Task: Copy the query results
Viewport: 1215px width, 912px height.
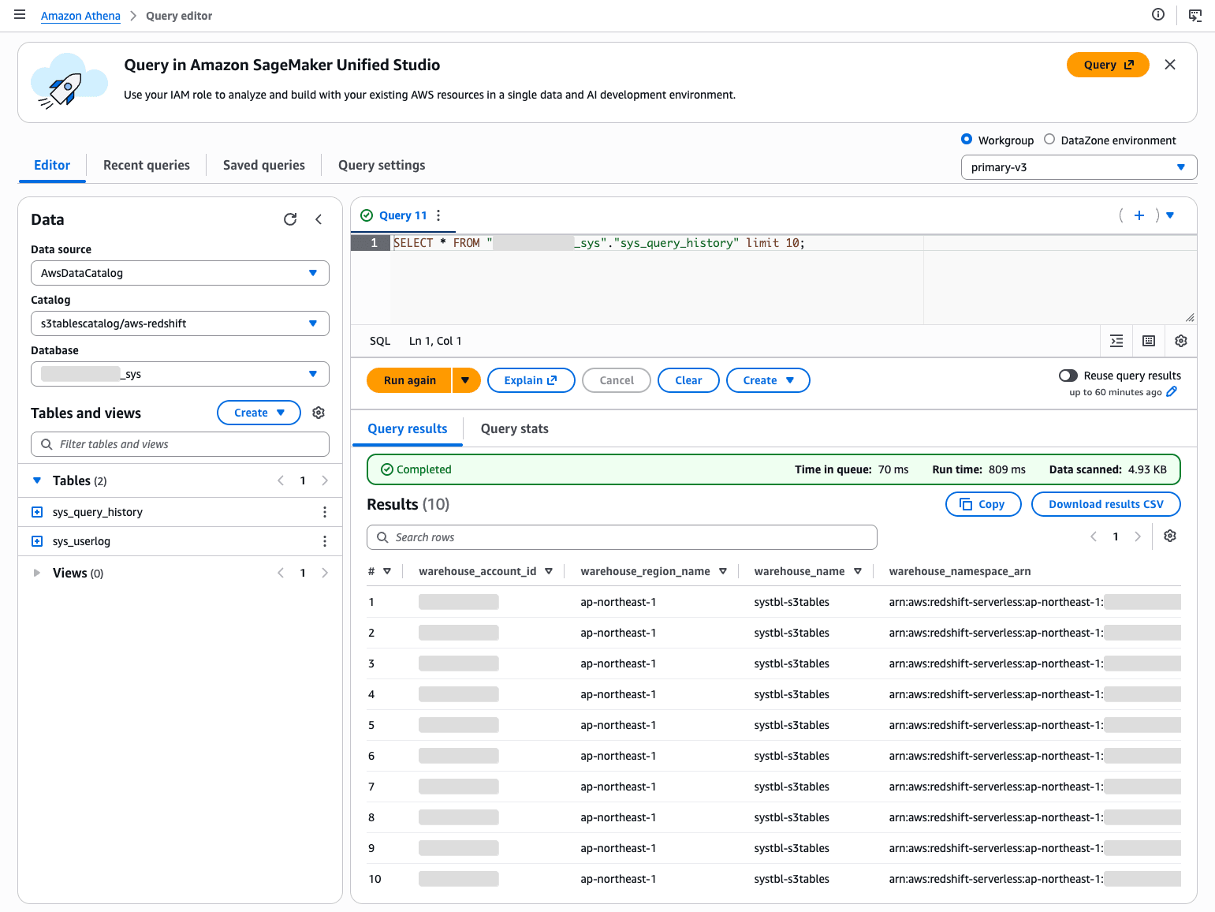Action: click(x=983, y=504)
